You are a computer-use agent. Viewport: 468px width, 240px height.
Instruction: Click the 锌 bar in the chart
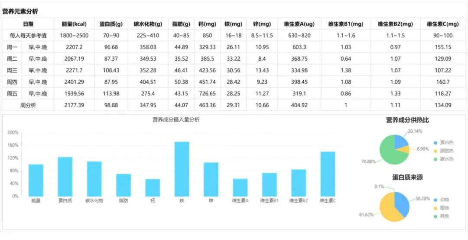pyautogui.click(x=211, y=179)
